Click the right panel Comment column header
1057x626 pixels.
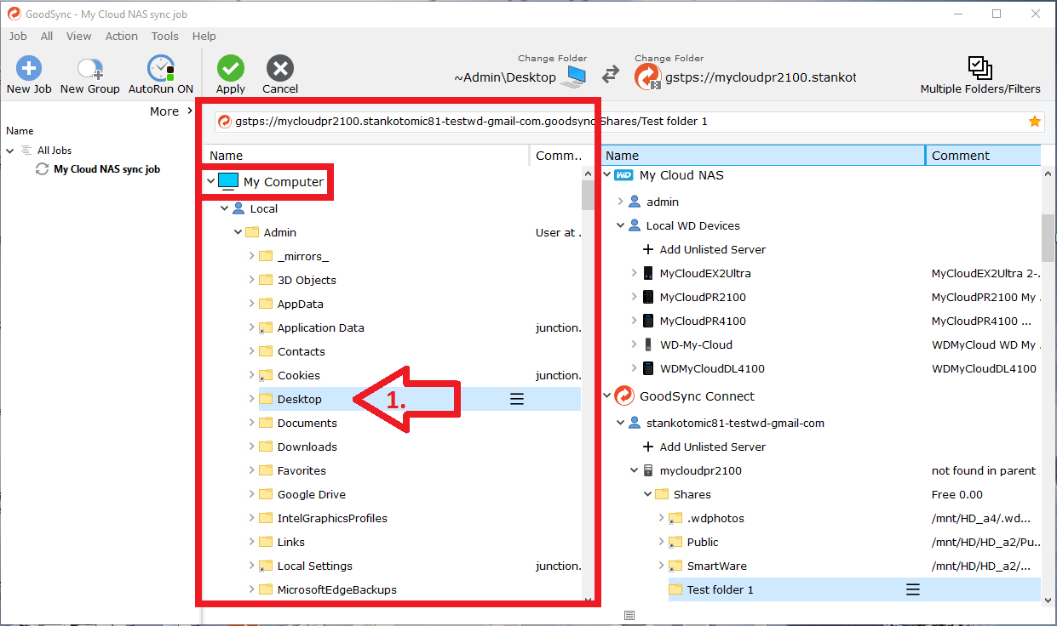click(983, 156)
